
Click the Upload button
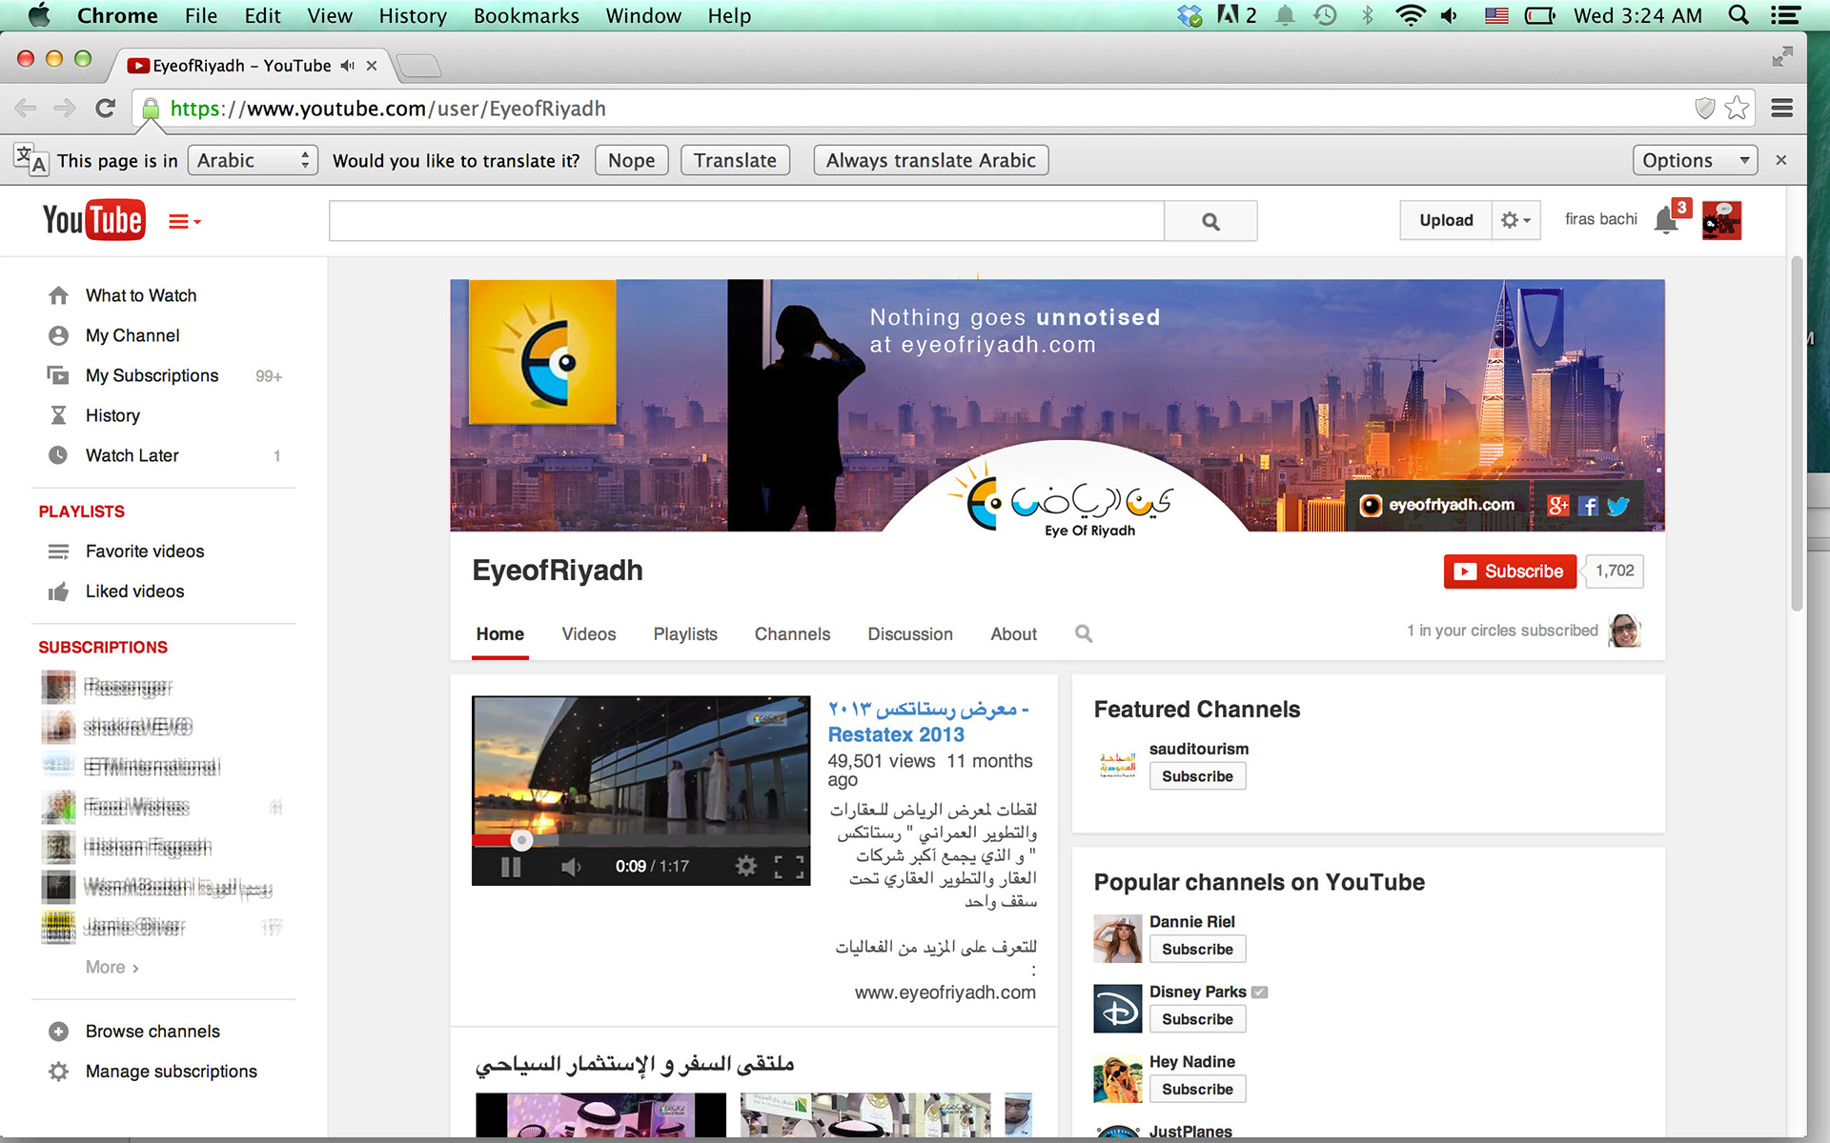pyautogui.click(x=1446, y=220)
